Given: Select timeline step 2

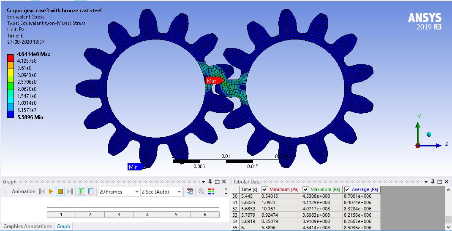Looking at the screenshot, I should pyautogui.click(x=90, y=215).
